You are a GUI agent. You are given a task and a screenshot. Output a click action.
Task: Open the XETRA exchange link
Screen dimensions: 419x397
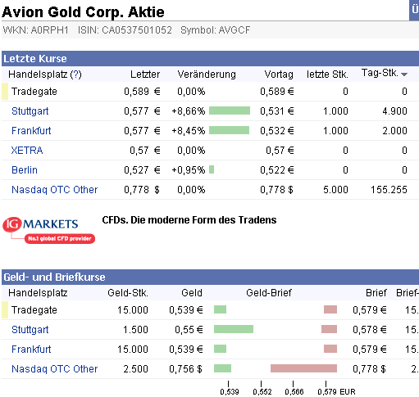click(x=27, y=151)
